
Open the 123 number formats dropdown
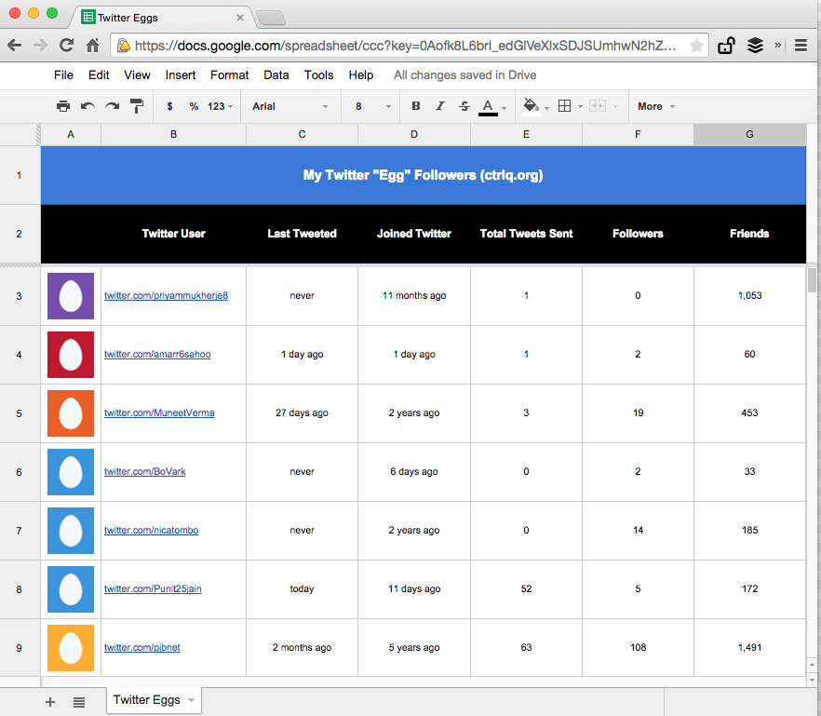tap(220, 106)
